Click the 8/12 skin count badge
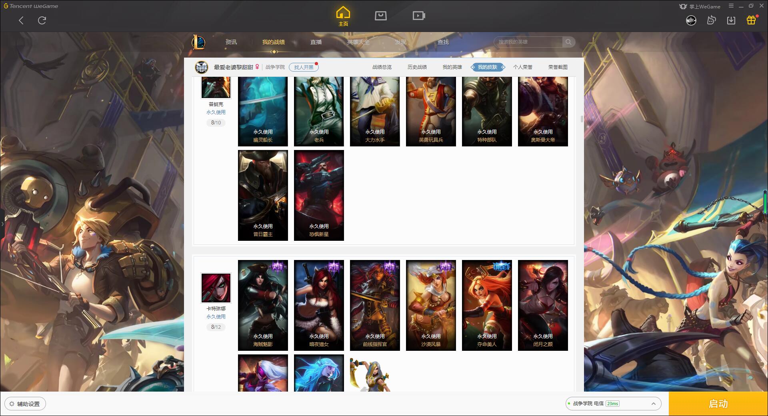The image size is (768, 416). tap(216, 327)
